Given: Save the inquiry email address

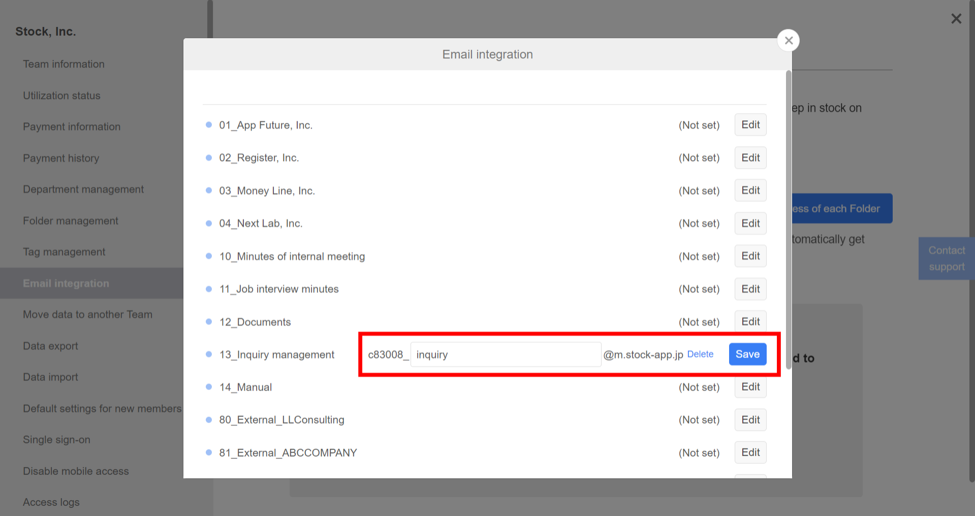Looking at the screenshot, I should click(x=747, y=354).
